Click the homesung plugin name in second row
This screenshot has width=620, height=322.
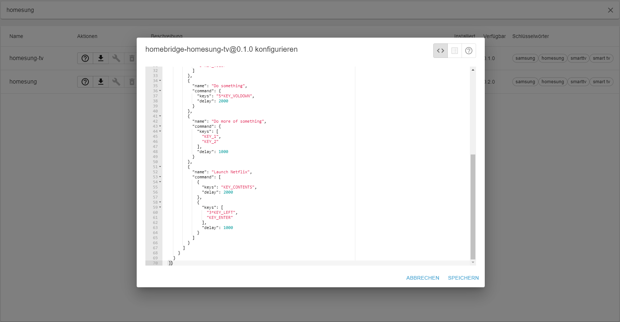(x=23, y=82)
